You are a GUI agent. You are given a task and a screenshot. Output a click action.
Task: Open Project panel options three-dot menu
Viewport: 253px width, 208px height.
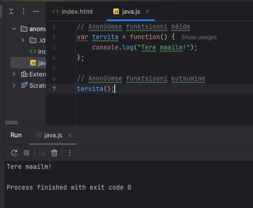(x=24, y=11)
